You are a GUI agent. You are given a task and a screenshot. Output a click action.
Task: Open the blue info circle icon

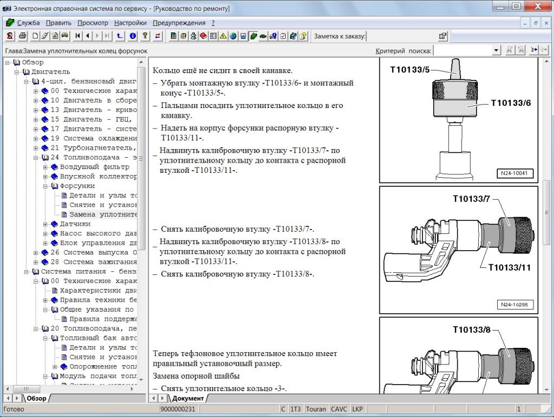133,36
